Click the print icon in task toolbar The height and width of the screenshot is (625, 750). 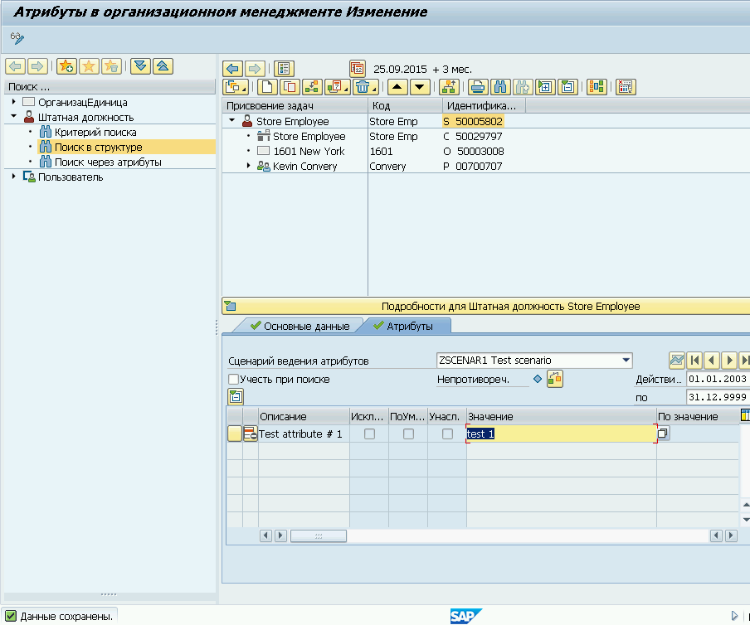tap(477, 87)
